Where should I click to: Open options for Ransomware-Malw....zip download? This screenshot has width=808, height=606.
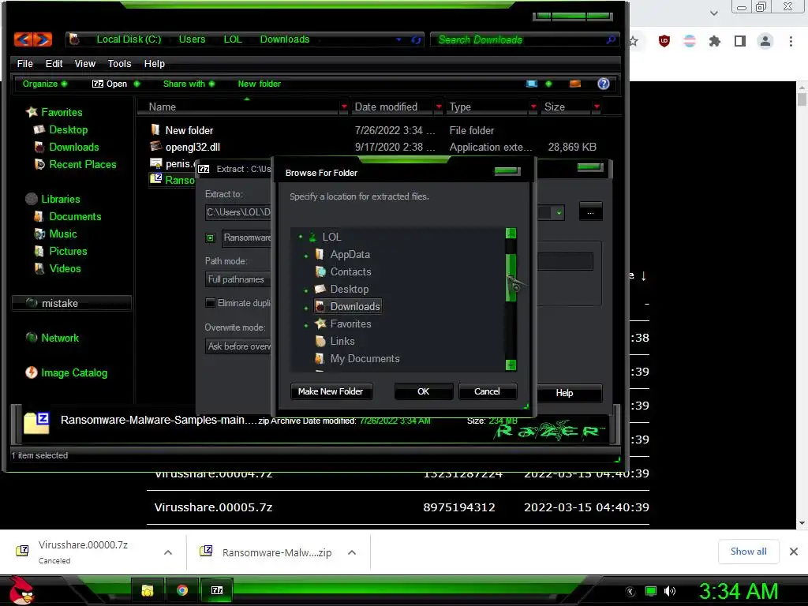(x=352, y=552)
